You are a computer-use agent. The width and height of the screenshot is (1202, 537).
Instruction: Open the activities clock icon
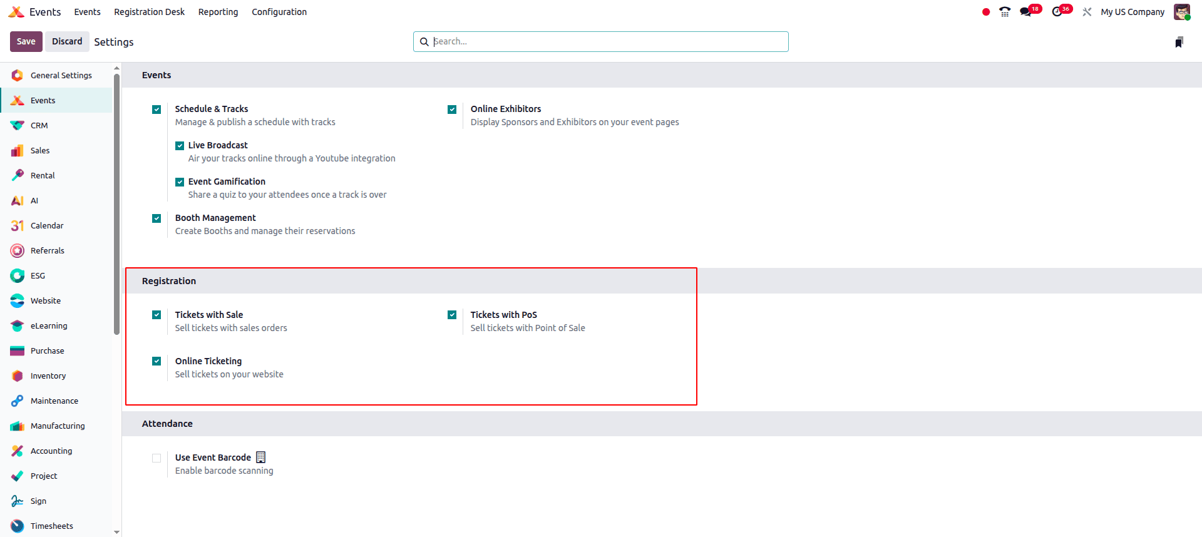pos(1057,12)
